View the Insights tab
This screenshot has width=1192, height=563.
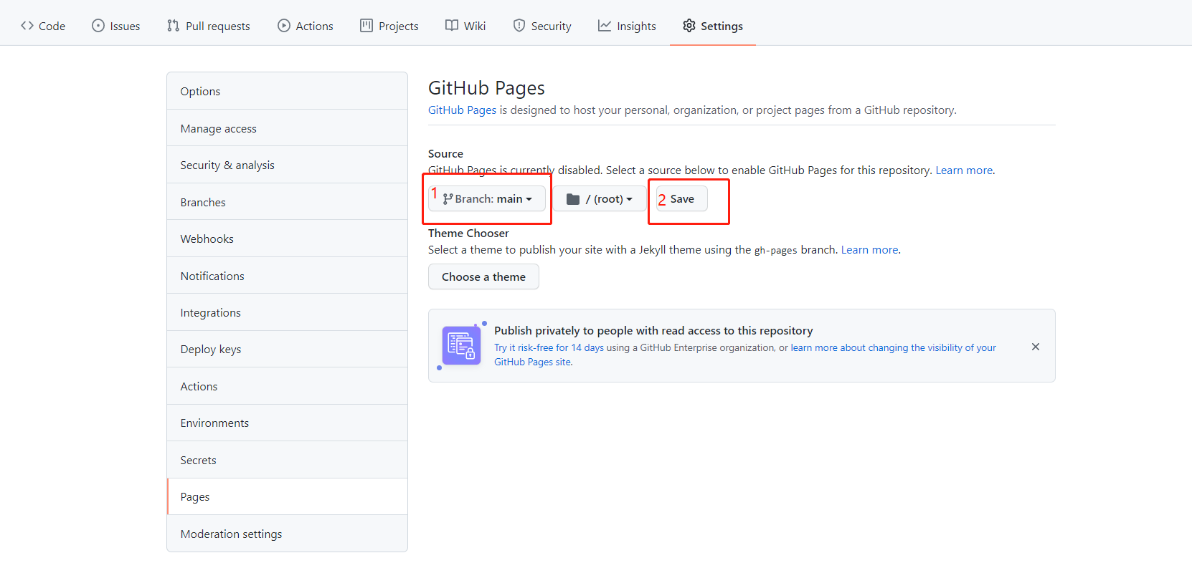[x=628, y=26]
